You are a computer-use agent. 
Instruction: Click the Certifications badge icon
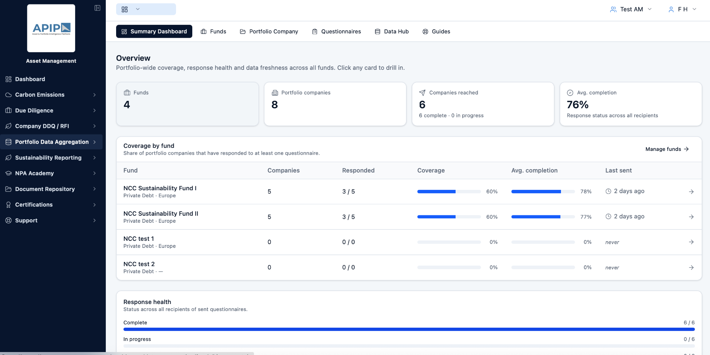(x=9, y=205)
